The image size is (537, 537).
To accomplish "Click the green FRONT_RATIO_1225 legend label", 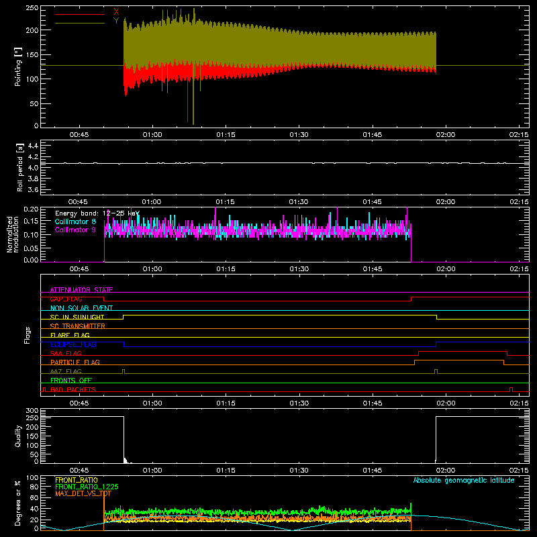I will 87,487.
